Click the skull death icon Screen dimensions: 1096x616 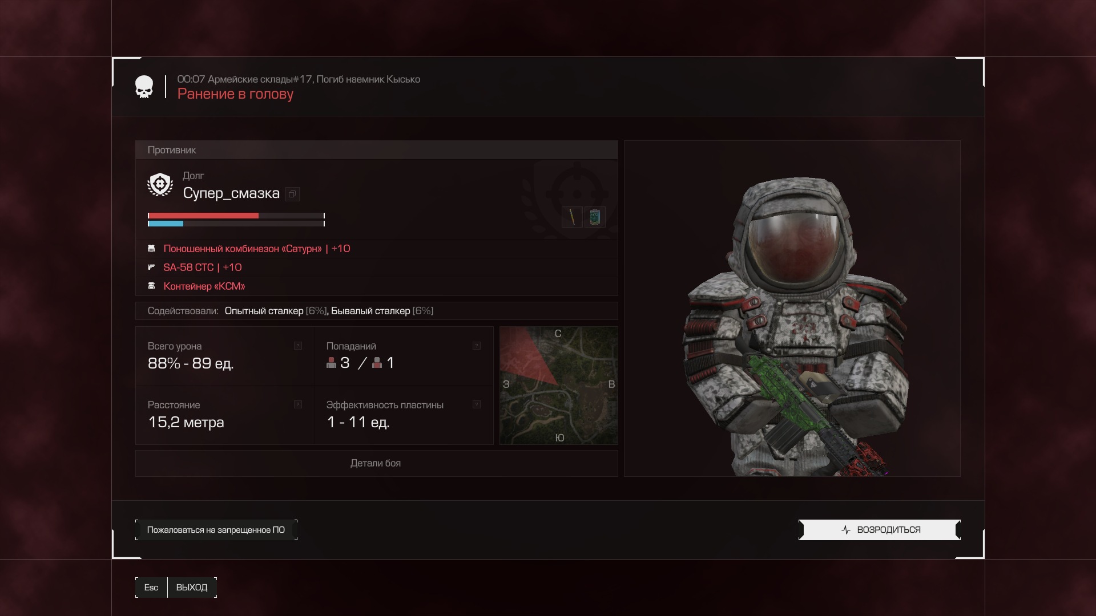click(144, 87)
